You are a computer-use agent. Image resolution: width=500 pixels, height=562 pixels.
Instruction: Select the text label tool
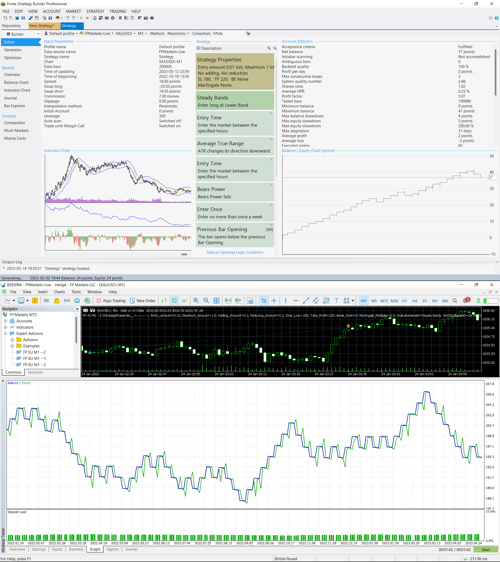[x=336, y=301]
